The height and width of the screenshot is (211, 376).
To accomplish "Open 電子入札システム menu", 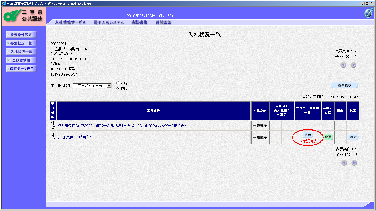I will tap(109, 22).
